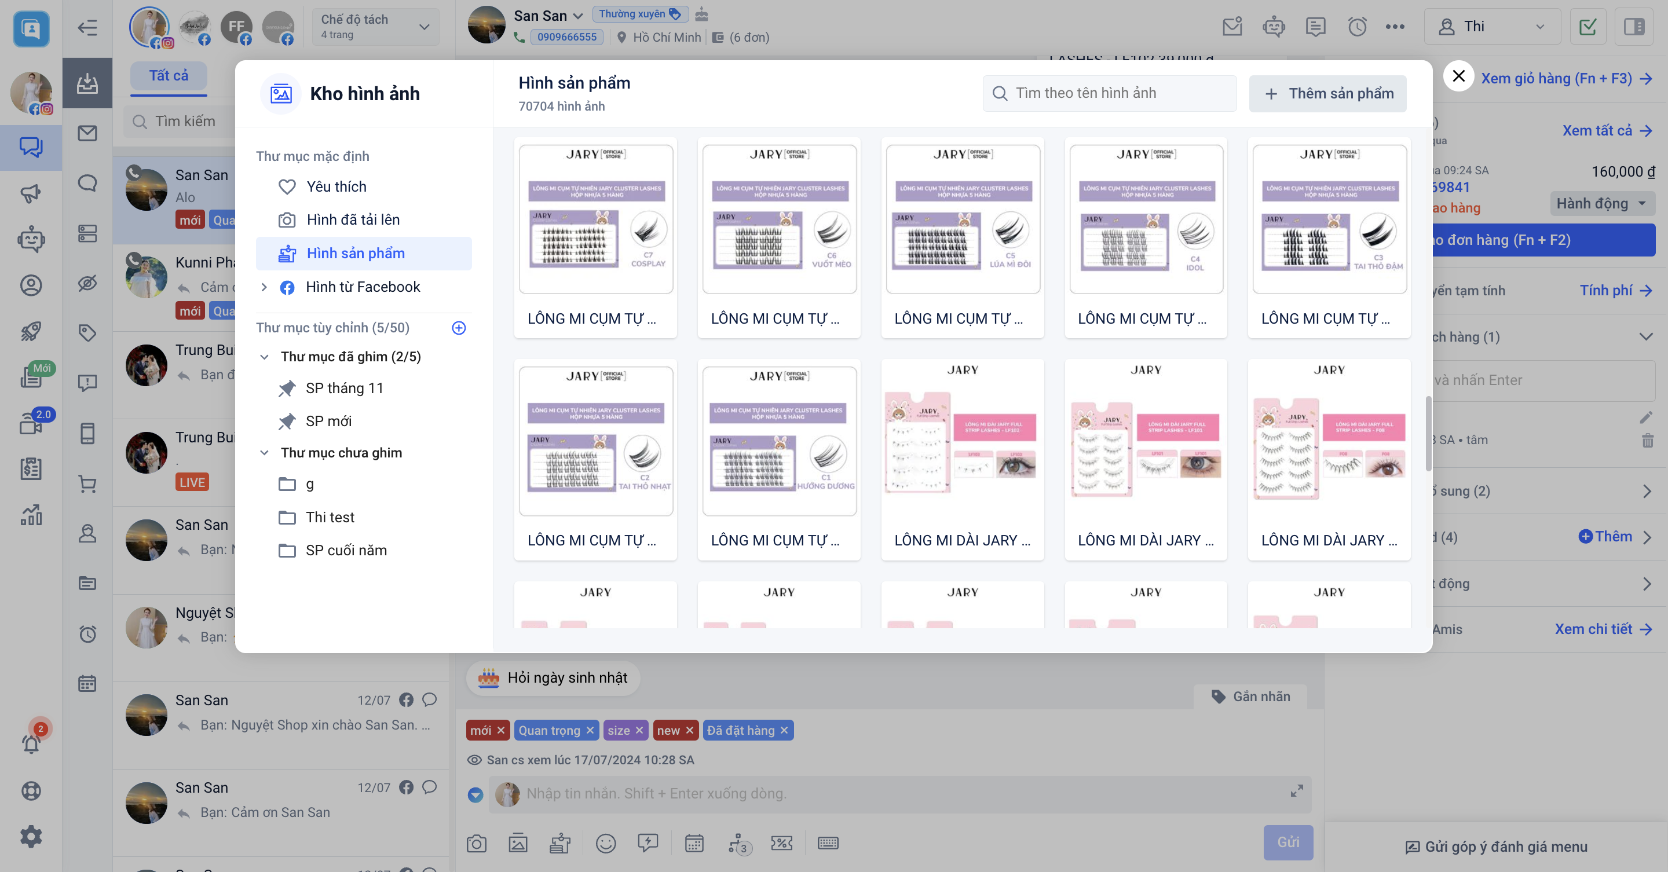This screenshot has width=1668, height=872.
Task: Click the pin icon for SP tháng 11
Action: 287,389
